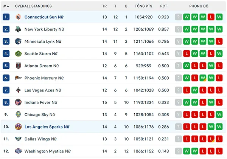
Task: Click the upcoming match '?' icon for Chicago Sky
Action: click(x=178, y=114)
